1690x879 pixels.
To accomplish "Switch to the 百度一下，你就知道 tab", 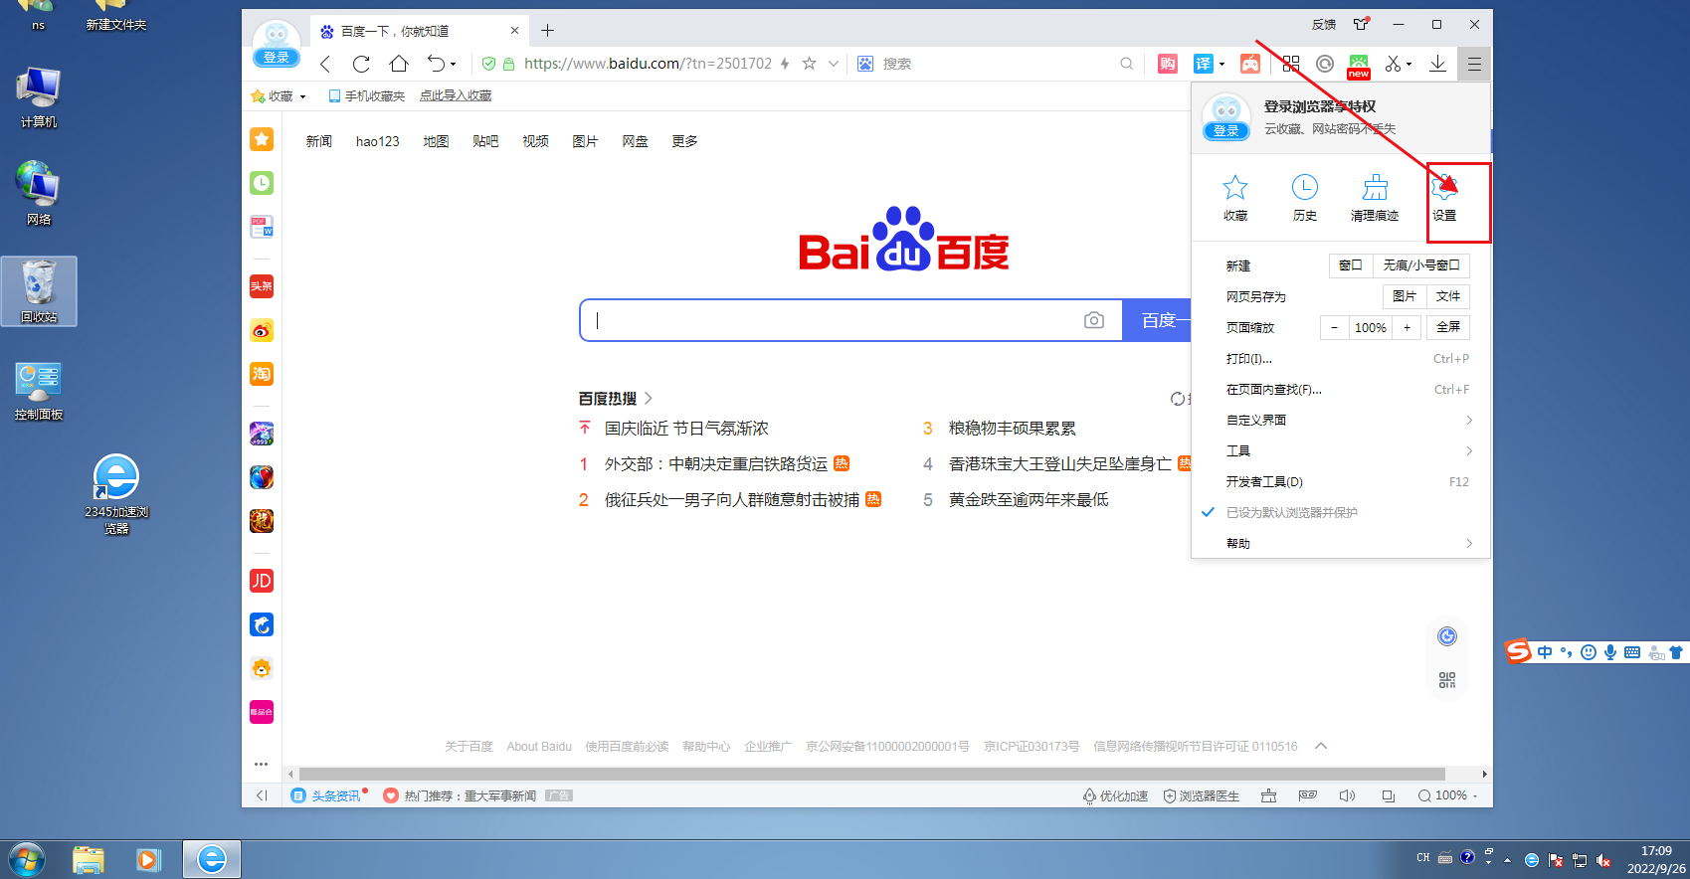I will click(419, 31).
